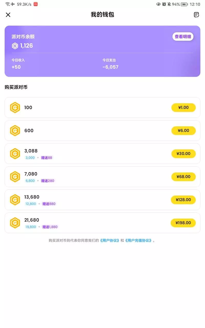
Task: Tap the 赠送1,880 bonus tag
Action: click(x=50, y=227)
